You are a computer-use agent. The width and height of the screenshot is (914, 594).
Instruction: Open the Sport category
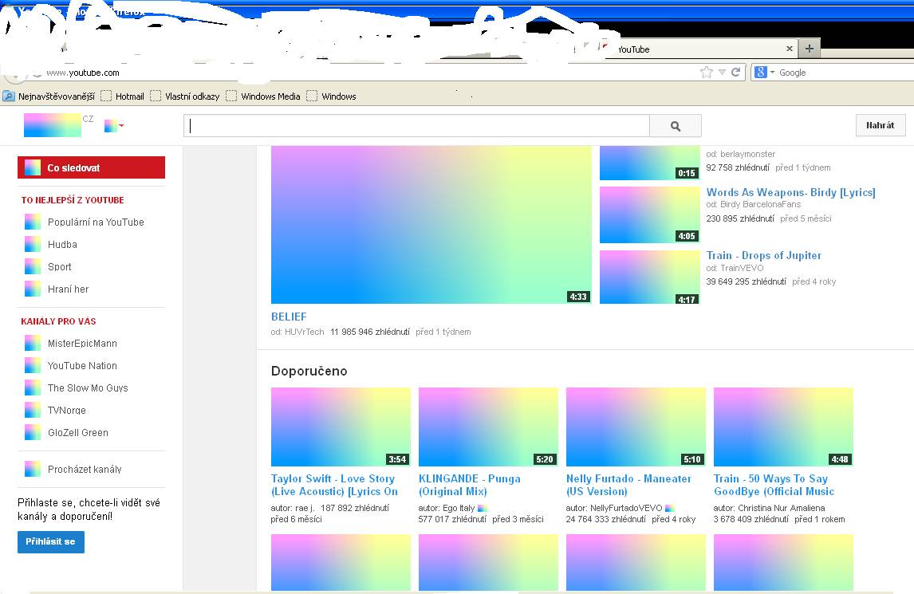(x=60, y=267)
